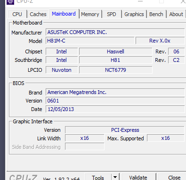Viewport: 186px width, 180px height.
Task: Click the Nuvoton LPCIO vendor field
Action: [62, 70]
